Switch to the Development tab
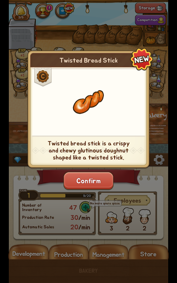 tap(29, 254)
